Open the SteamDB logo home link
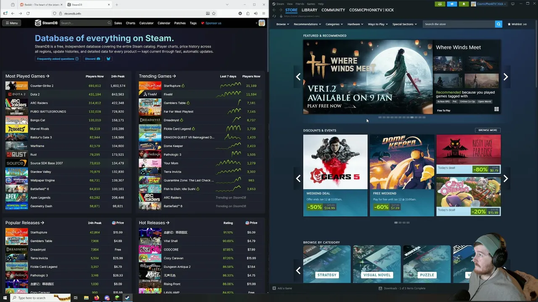 46,23
